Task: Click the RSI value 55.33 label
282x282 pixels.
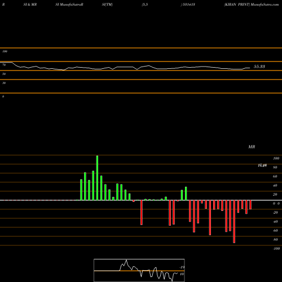Action: tap(259, 67)
